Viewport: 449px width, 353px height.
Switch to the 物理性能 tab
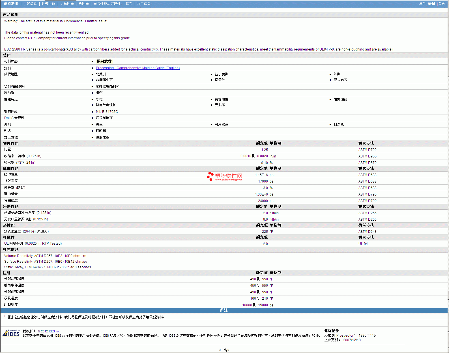point(48,4)
